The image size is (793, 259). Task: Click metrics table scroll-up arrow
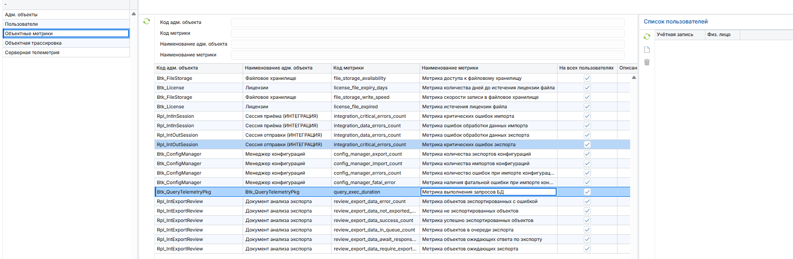[634, 78]
